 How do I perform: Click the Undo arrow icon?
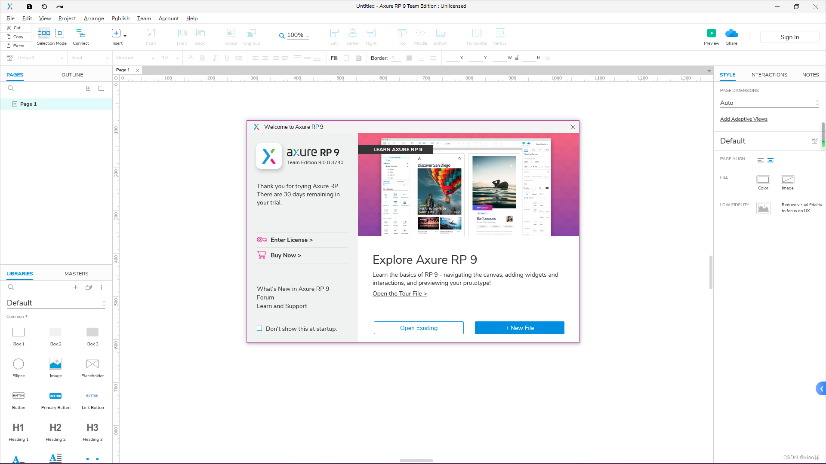coord(44,6)
